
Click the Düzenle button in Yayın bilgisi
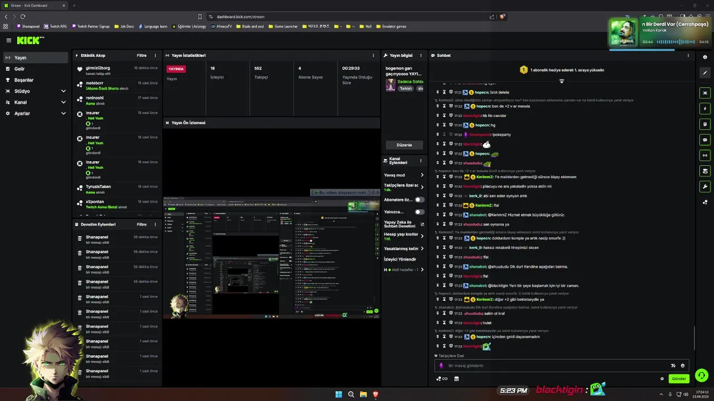click(404, 145)
